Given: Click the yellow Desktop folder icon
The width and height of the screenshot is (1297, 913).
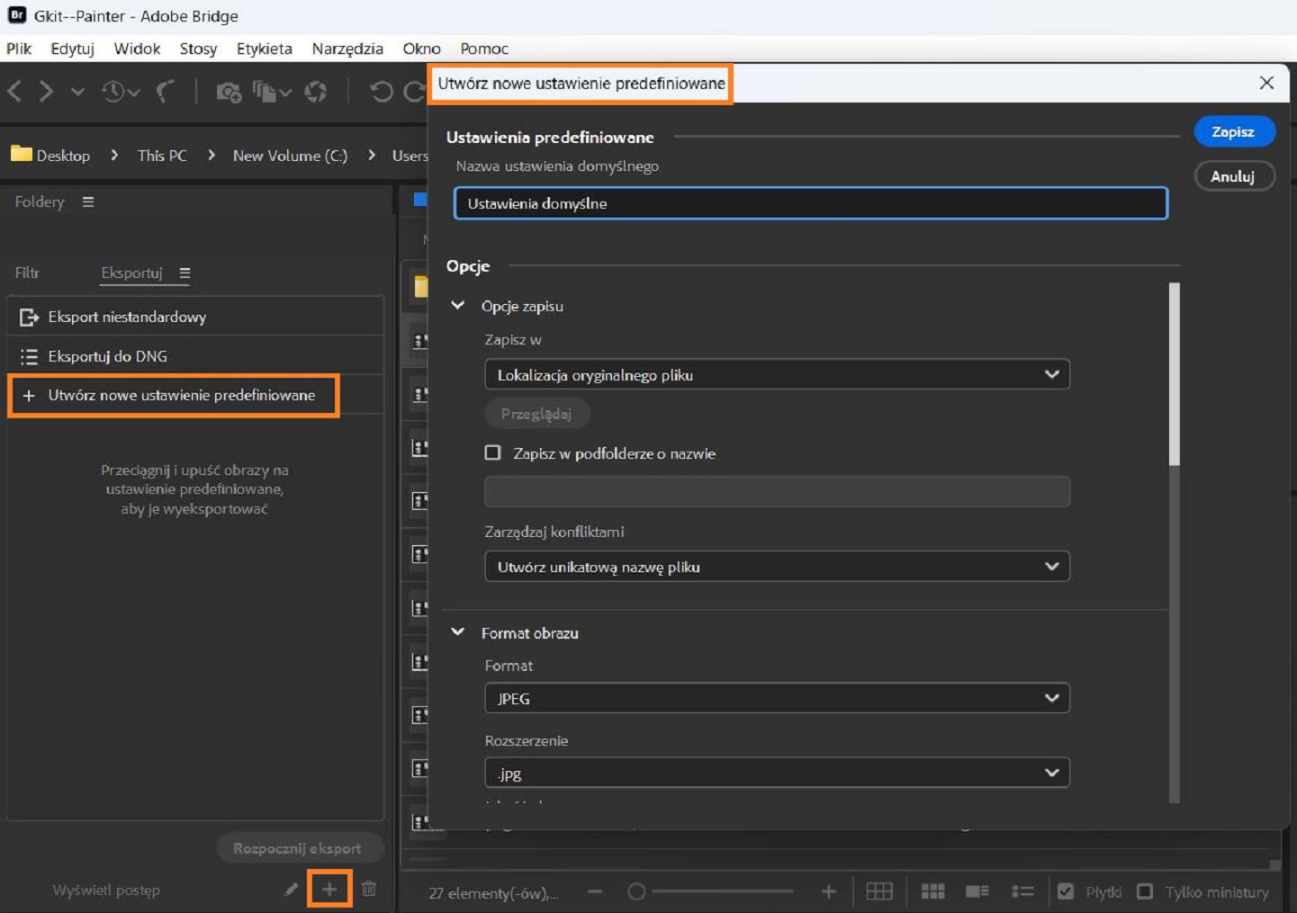Looking at the screenshot, I should point(22,154).
